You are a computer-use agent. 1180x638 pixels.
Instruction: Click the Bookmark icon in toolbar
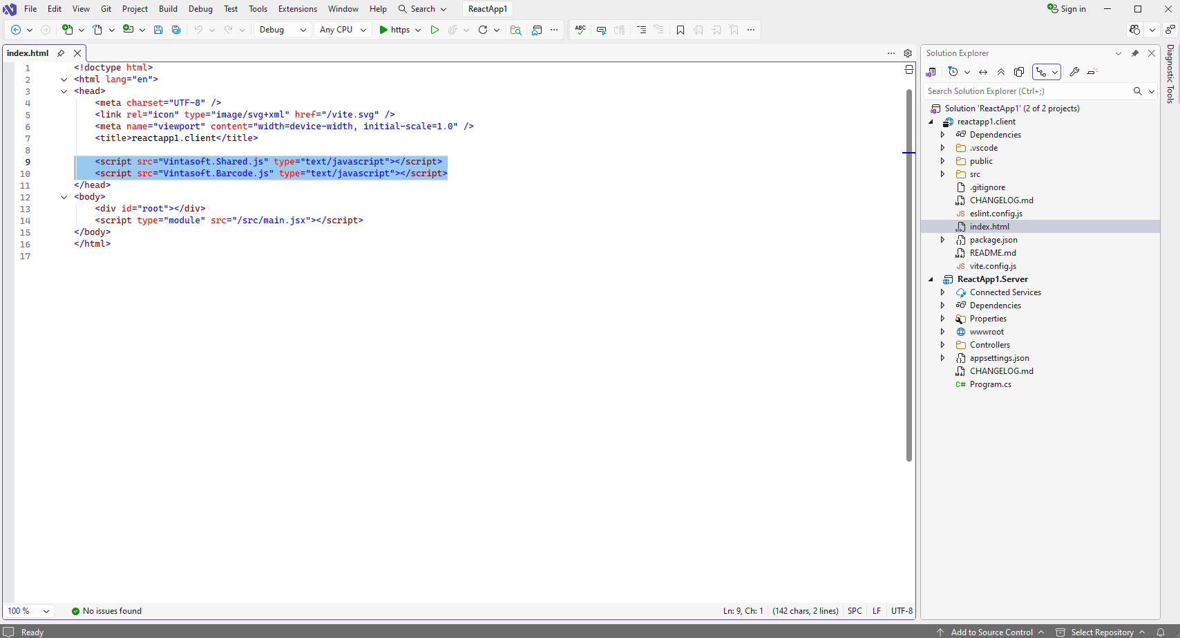pos(681,30)
